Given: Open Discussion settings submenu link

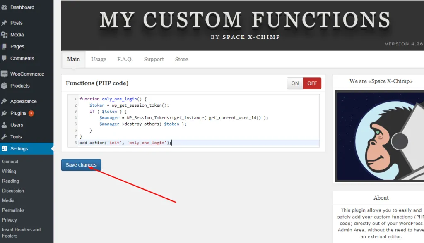Looking at the screenshot, I should click(x=13, y=191).
